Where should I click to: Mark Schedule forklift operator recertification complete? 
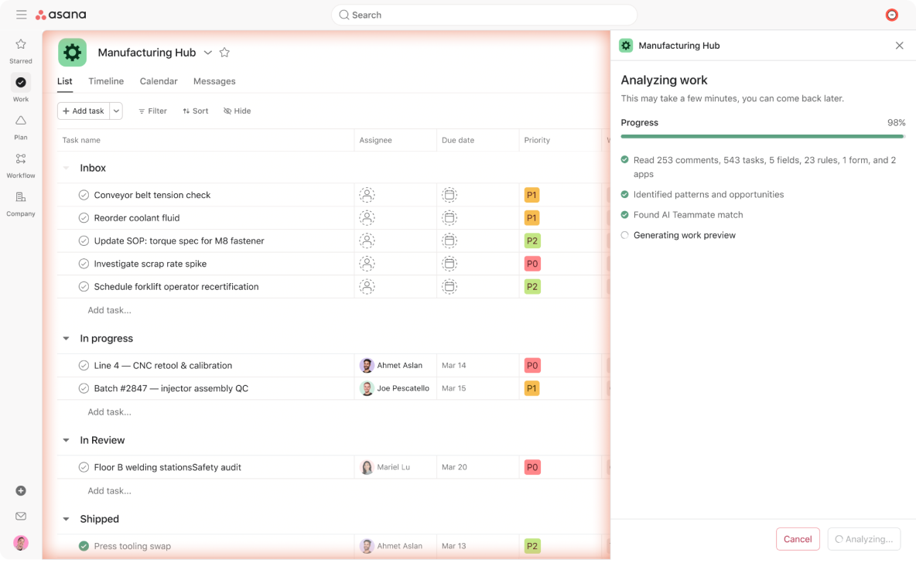pos(84,287)
